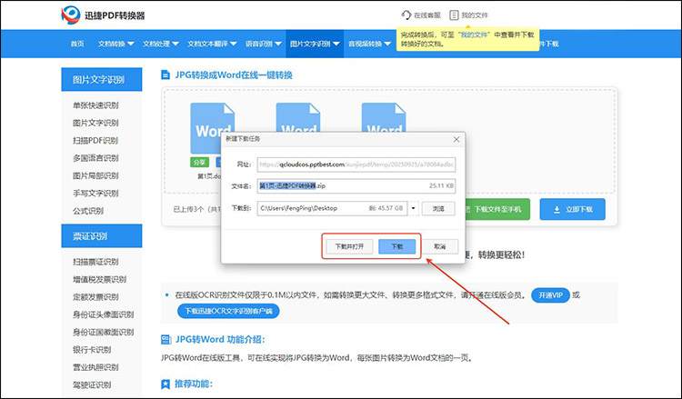
Task: Click 下载并打开 button
Action: pos(349,246)
